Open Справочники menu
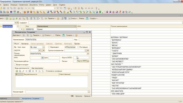The width and height of the screenshot is (183, 103). click(x=23, y=5)
